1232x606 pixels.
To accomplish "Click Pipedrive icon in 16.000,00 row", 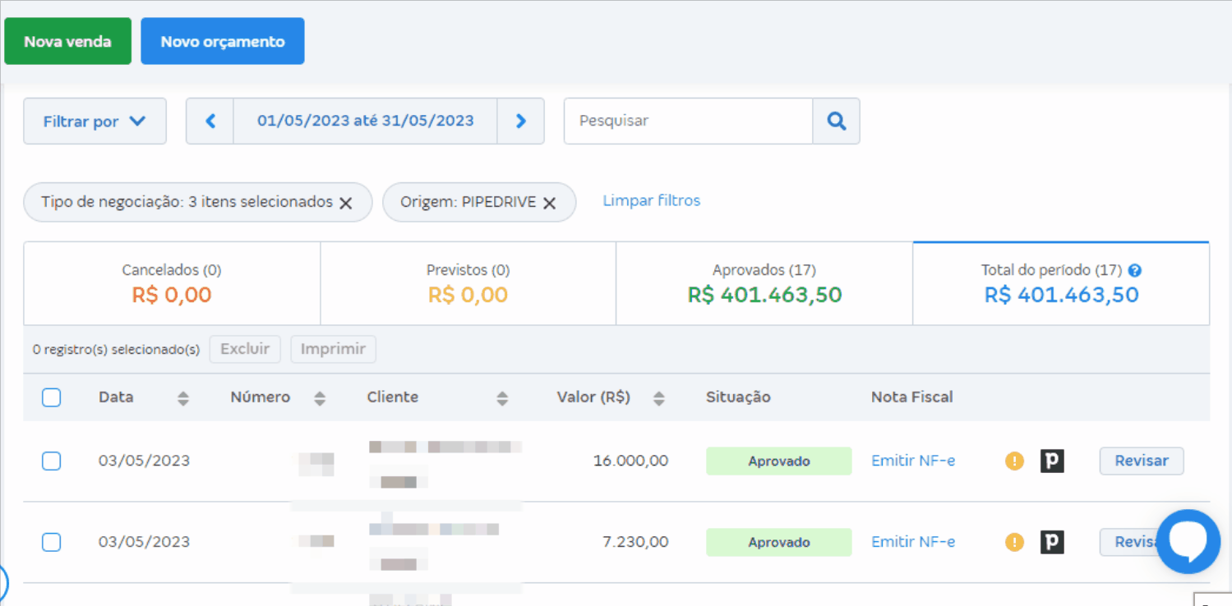I will 1052,461.
